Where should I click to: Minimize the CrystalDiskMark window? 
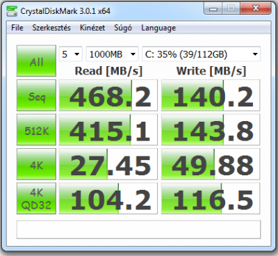(x=213, y=9)
